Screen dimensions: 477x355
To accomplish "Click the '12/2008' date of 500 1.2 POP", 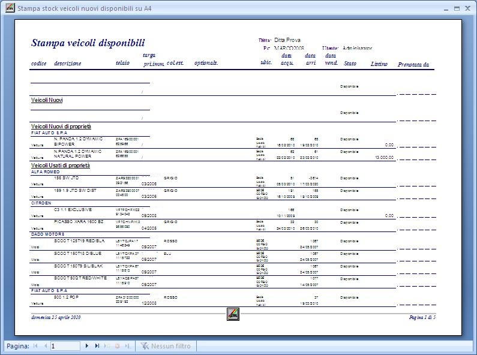I will pyautogui.click(x=149, y=303).
